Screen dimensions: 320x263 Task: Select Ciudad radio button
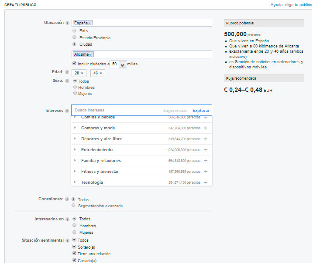point(75,44)
